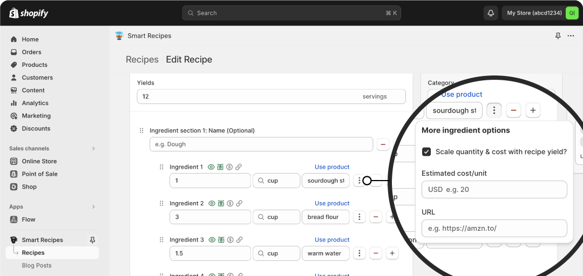Toggle Ingredient 1 visibility eye icon
583x276 pixels.
pos(211,167)
